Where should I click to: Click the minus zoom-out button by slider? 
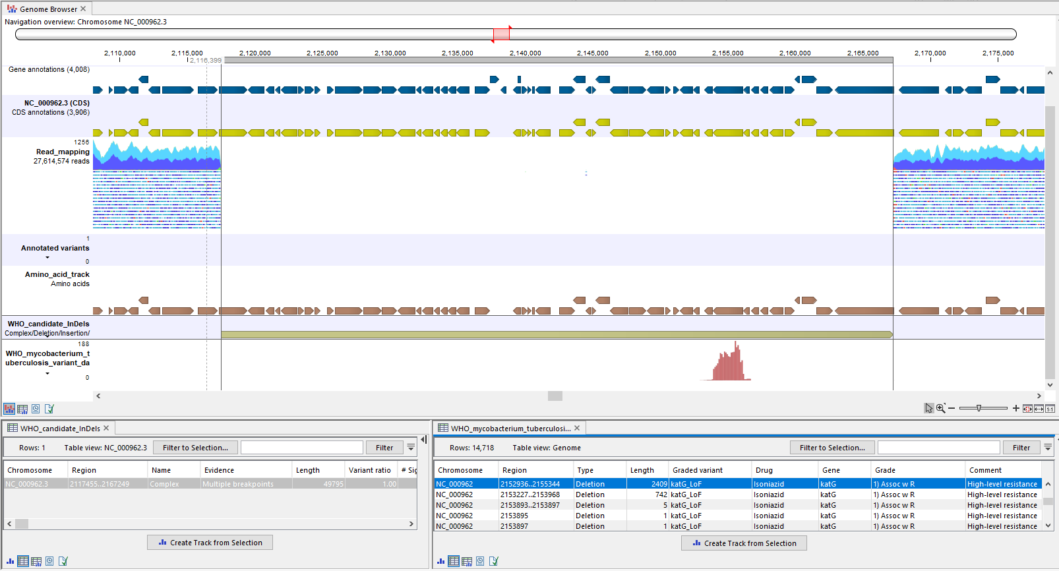[952, 409]
